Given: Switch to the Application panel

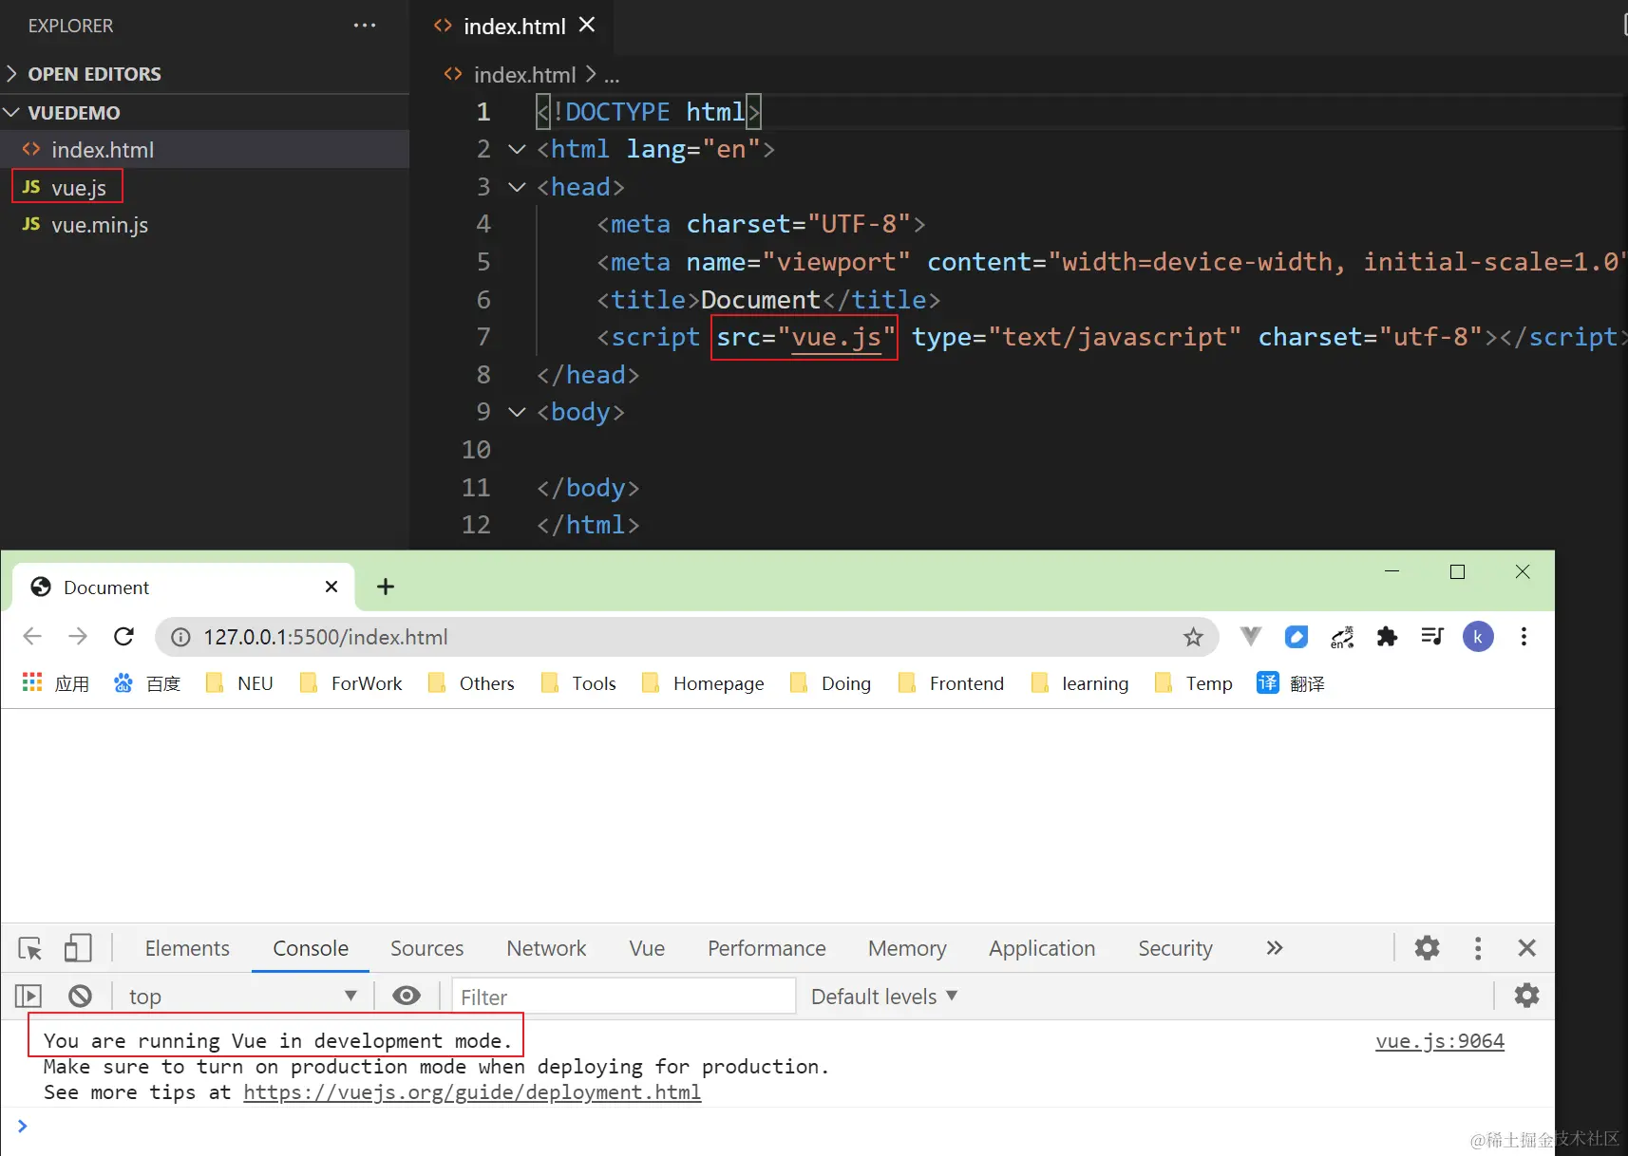Looking at the screenshot, I should (1042, 948).
